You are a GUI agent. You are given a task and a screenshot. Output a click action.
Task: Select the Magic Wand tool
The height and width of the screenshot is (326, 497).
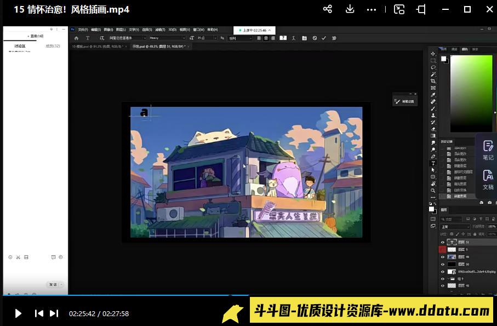click(433, 75)
